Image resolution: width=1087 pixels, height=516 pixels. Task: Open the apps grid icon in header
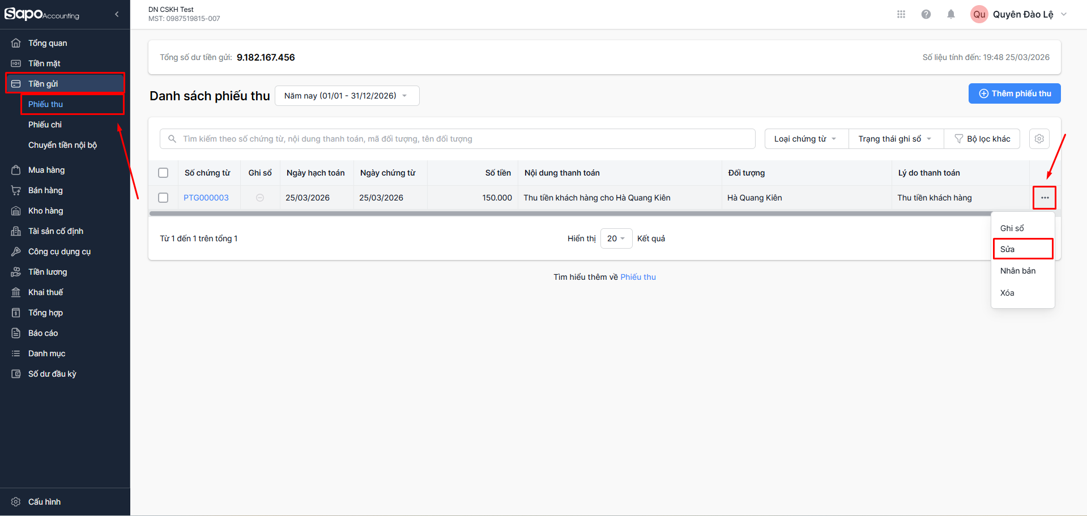(x=901, y=14)
